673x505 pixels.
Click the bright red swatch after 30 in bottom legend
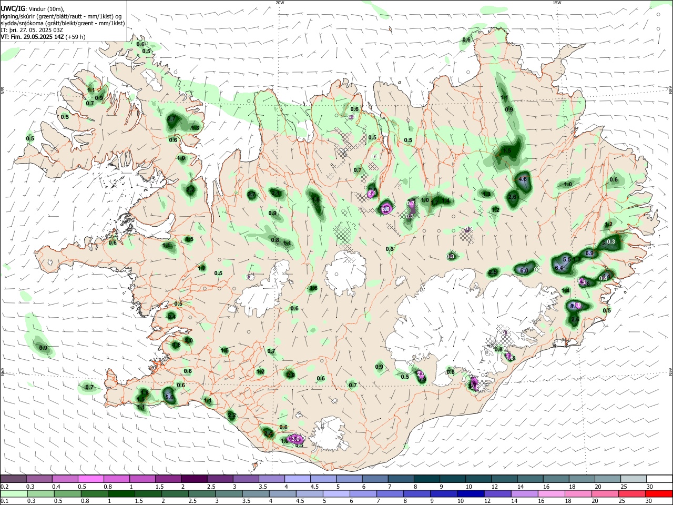point(659,493)
